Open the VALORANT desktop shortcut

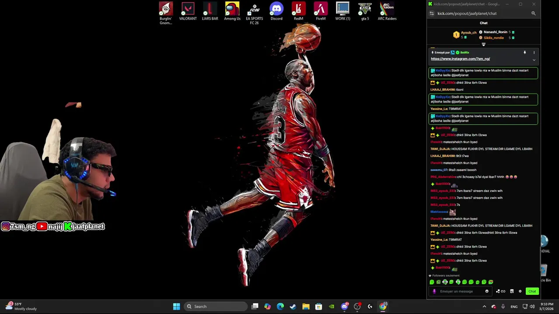click(x=188, y=11)
